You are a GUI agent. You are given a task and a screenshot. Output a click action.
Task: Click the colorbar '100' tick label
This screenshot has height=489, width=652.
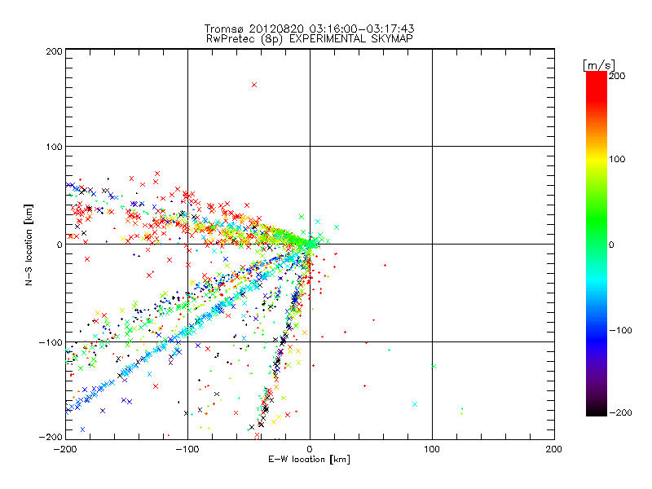pyautogui.click(x=617, y=159)
